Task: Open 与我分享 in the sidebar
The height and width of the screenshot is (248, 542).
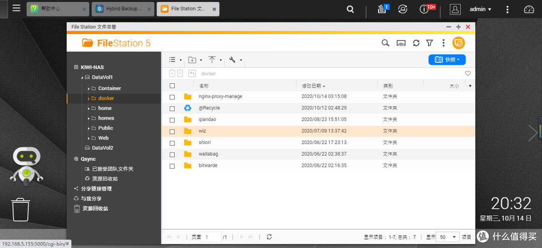Action: coord(91,199)
